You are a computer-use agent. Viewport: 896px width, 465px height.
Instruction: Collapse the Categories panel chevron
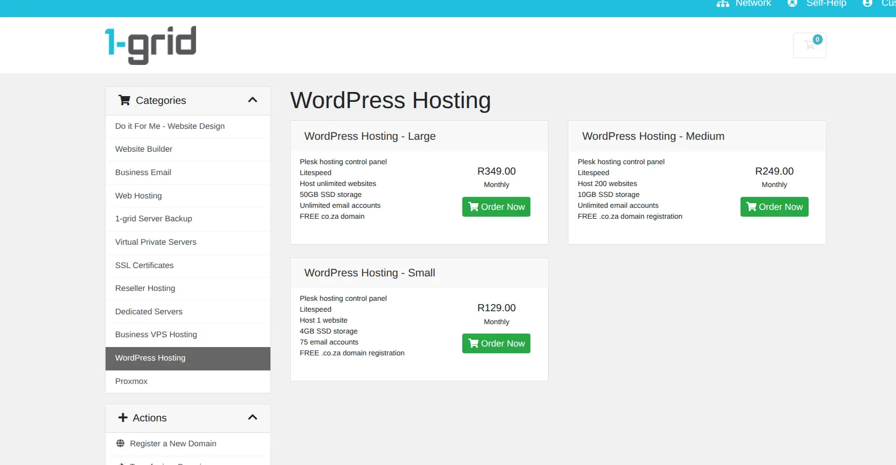253,100
